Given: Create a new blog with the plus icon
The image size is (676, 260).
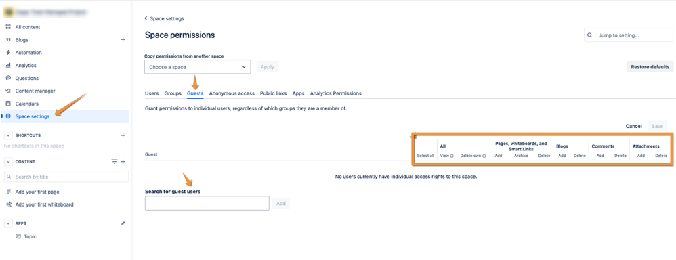Looking at the screenshot, I should click(123, 40).
